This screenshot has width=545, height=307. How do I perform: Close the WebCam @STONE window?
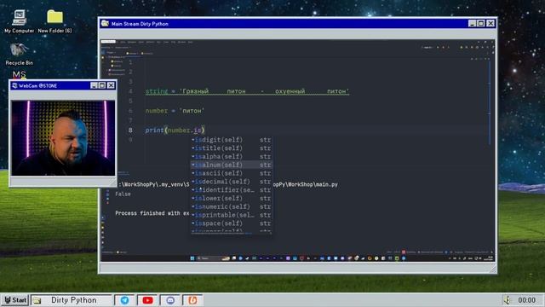tap(111, 85)
